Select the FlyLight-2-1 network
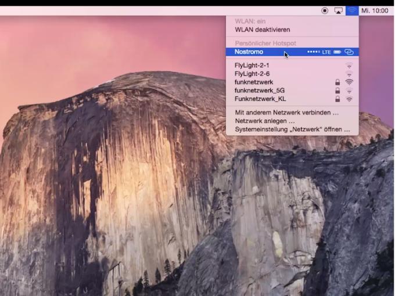 [292, 66]
